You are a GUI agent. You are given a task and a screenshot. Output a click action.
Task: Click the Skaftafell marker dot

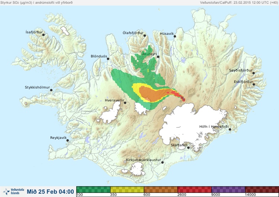pyautogui.click(x=189, y=148)
